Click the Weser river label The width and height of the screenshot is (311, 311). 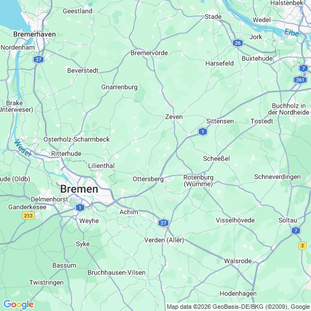pos(23,148)
